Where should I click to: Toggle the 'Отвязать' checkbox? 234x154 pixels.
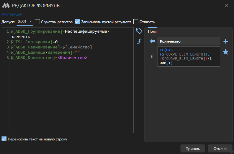point(136,22)
